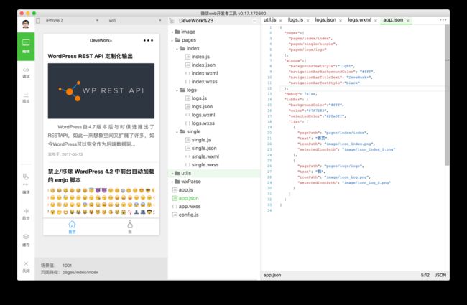Click the 5:12 cursor position in status bar
Viewport: 467px width, 305px height.
pyautogui.click(x=425, y=275)
